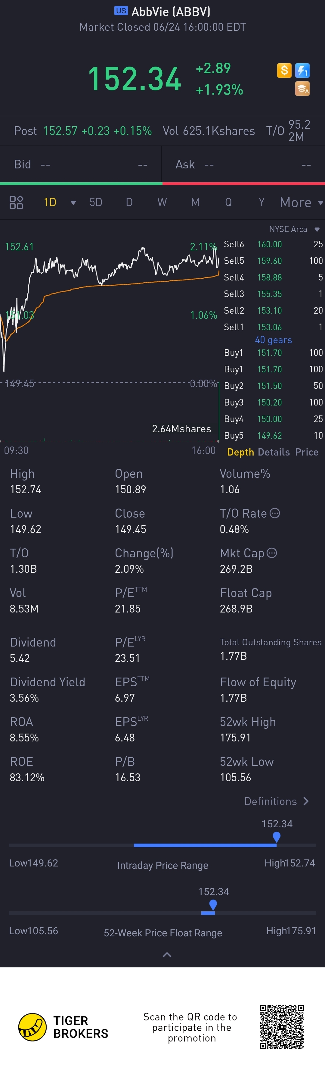
Task: Tap the tan stacked-layers icon
Action: (x=302, y=89)
